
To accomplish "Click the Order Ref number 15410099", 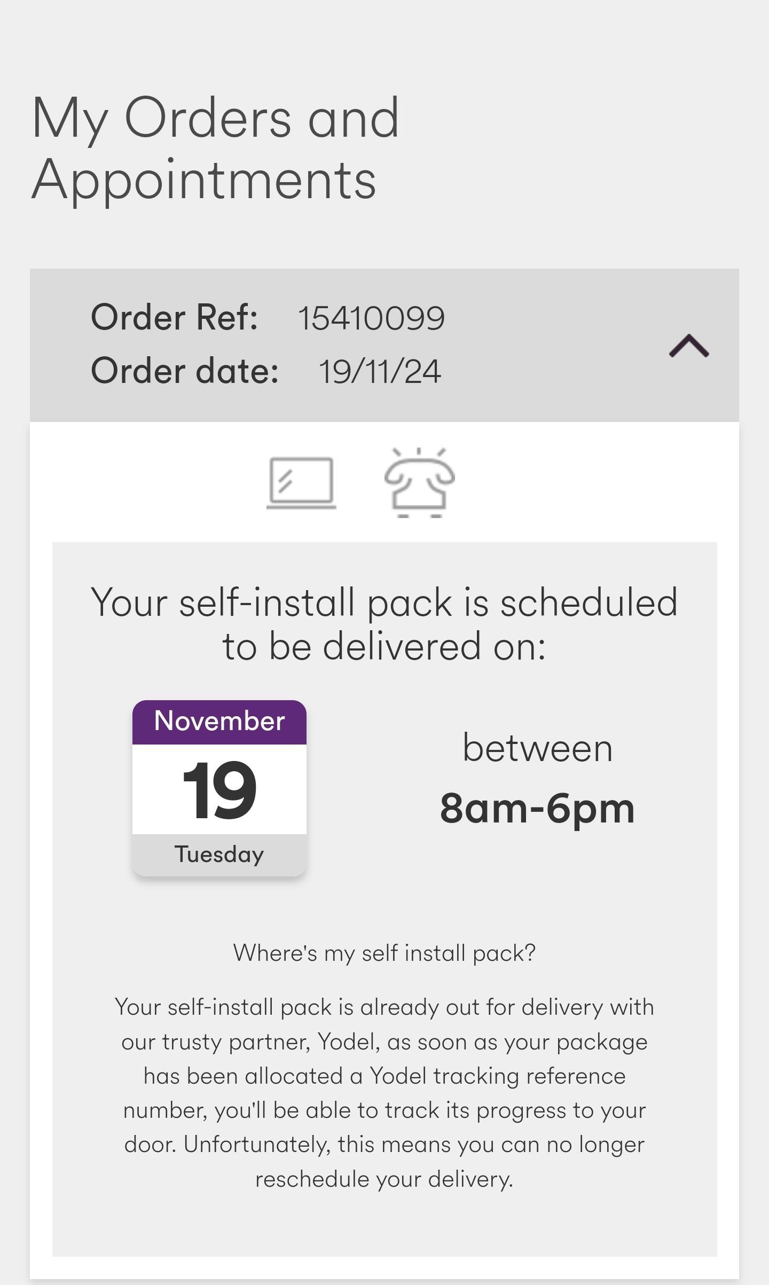I will click(371, 318).
